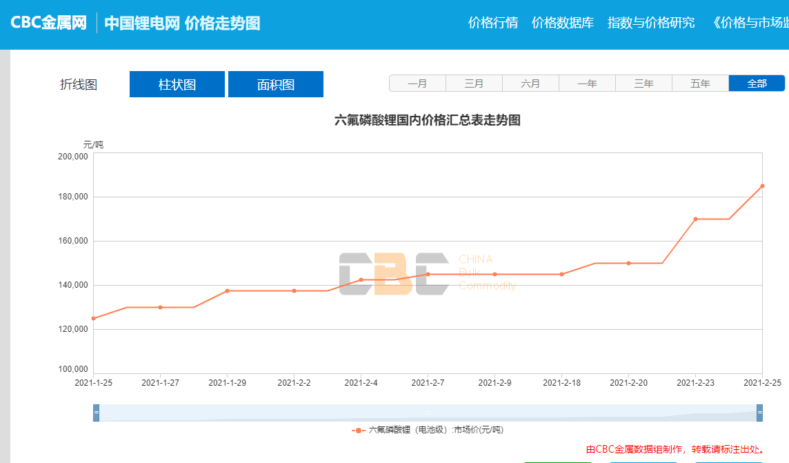Click the 2021-2-25 data point at chart peak

coord(763,186)
